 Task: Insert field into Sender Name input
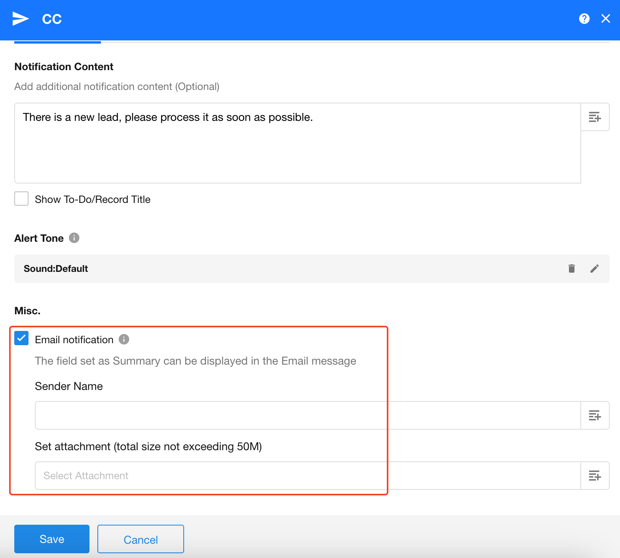click(x=595, y=415)
